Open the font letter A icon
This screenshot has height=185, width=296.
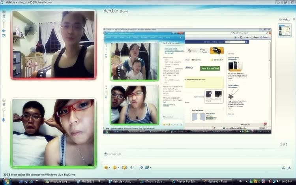289,168
